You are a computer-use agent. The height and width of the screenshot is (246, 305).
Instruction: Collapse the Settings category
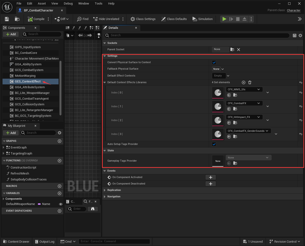(105, 56)
